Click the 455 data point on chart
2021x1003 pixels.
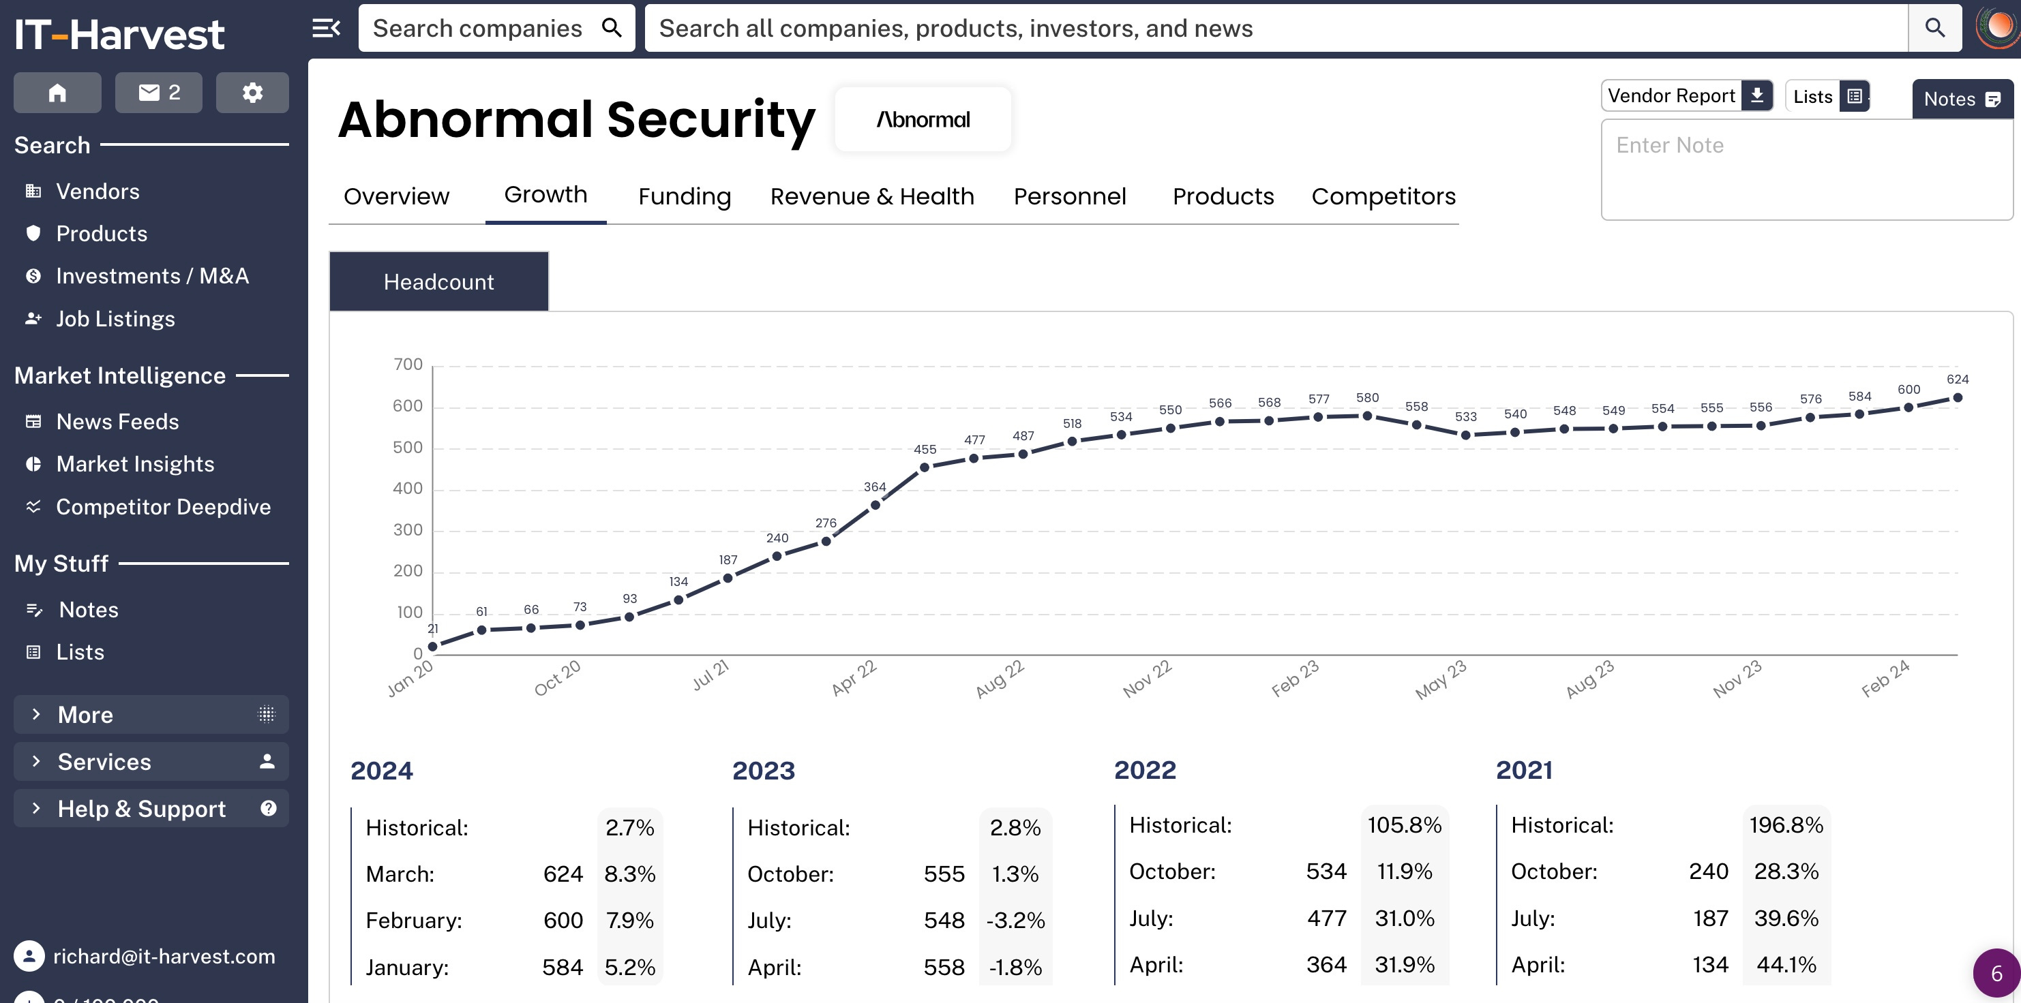[x=924, y=467]
